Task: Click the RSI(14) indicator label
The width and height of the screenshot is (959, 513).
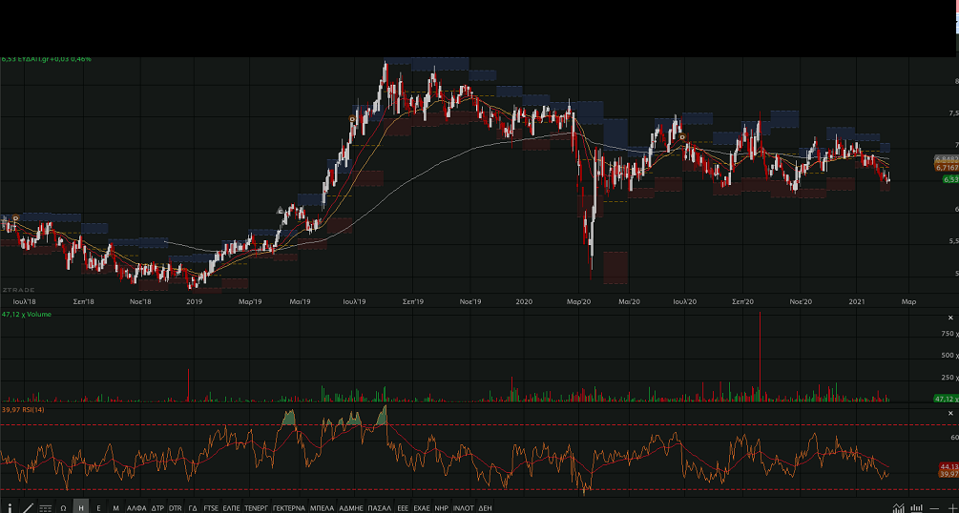Action: 24,409
